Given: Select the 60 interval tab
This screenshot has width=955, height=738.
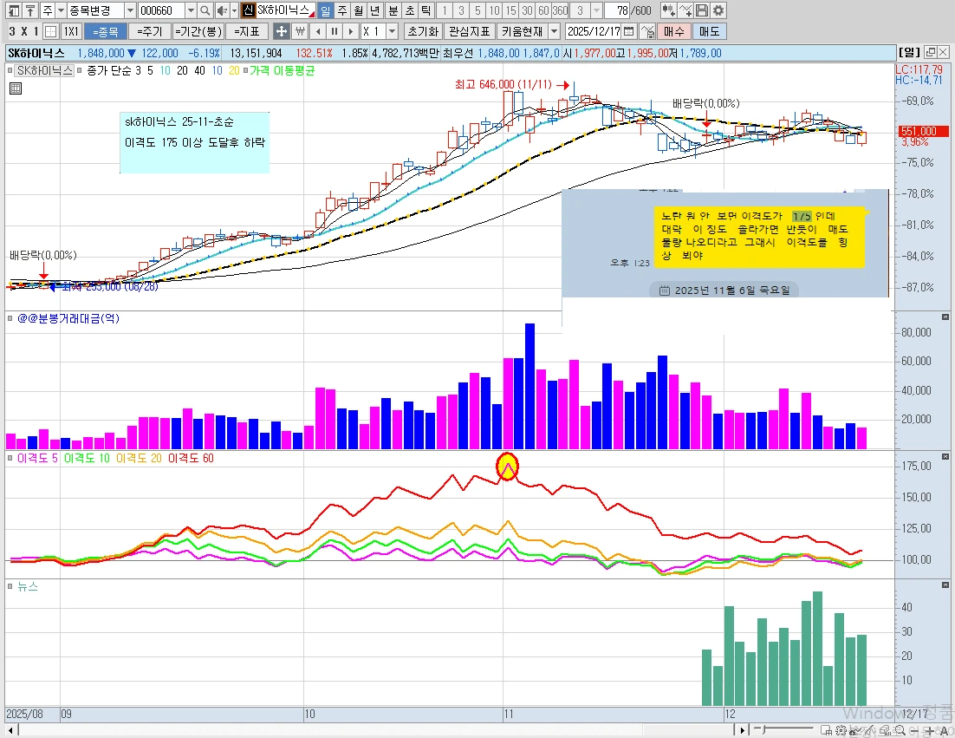Looking at the screenshot, I should pos(544,10).
